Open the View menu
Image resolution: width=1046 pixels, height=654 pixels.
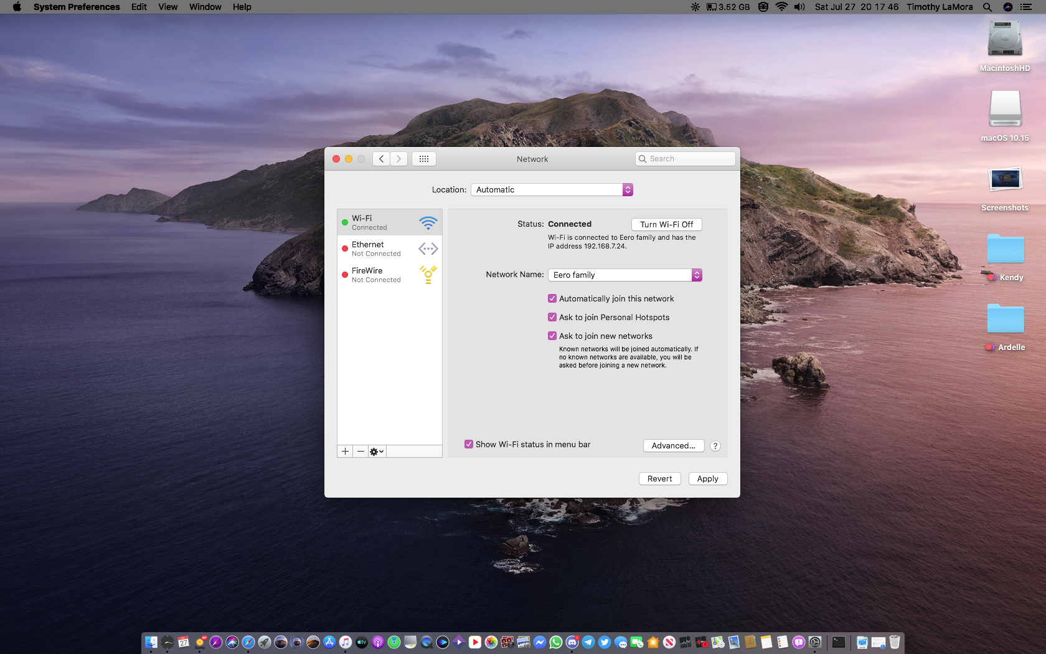[x=167, y=7]
